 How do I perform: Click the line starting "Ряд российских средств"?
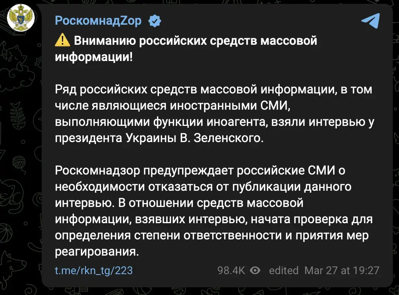click(213, 89)
